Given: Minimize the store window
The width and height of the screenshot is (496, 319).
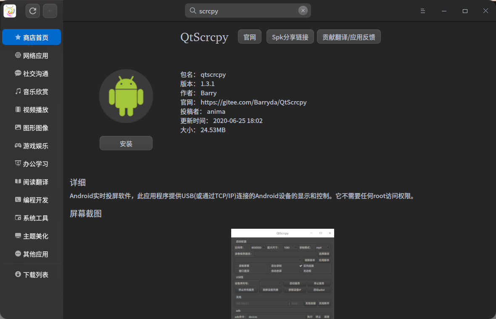Looking at the screenshot, I should pyautogui.click(x=444, y=11).
